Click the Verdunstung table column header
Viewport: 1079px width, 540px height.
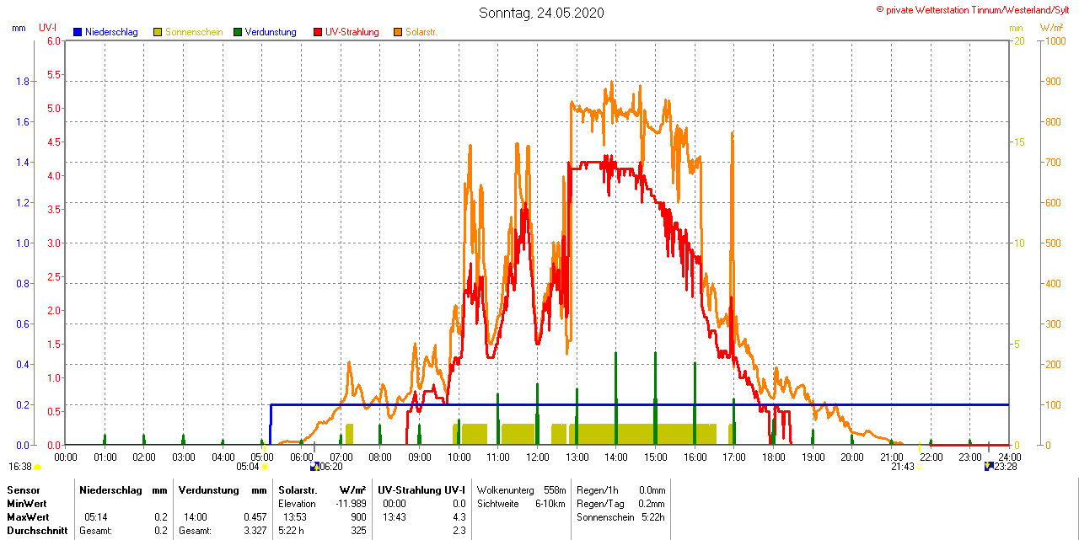(x=207, y=489)
